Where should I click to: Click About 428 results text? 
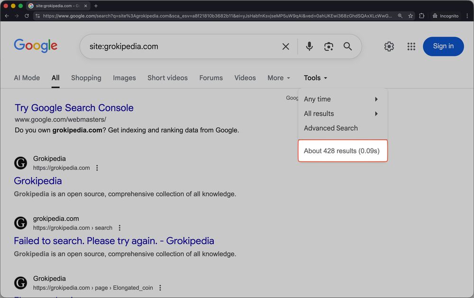pyautogui.click(x=342, y=151)
